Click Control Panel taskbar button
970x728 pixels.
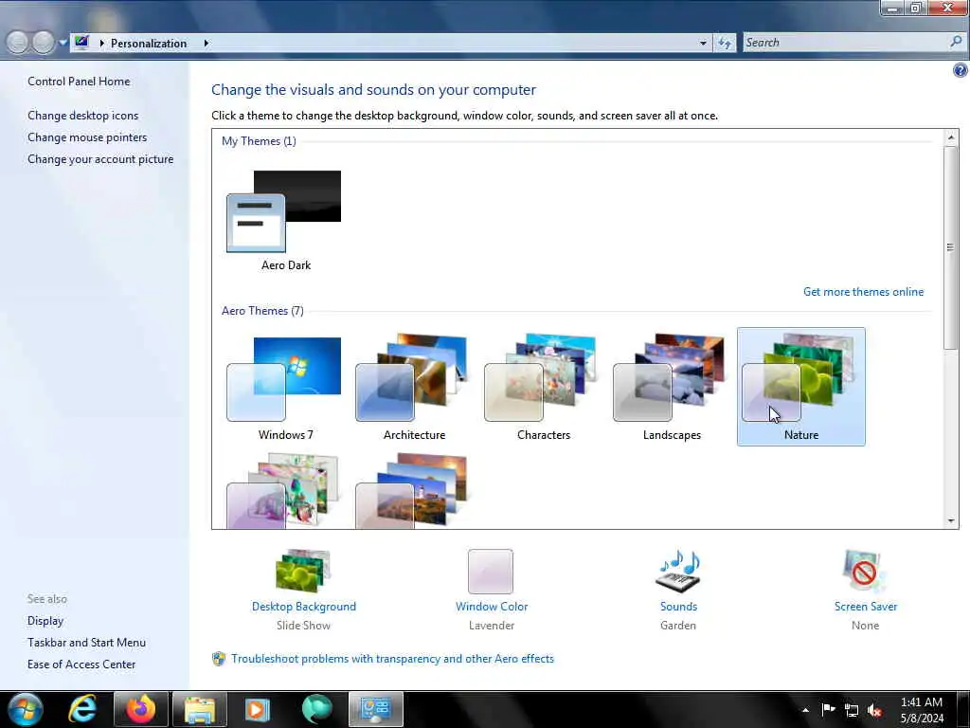click(x=375, y=709)
